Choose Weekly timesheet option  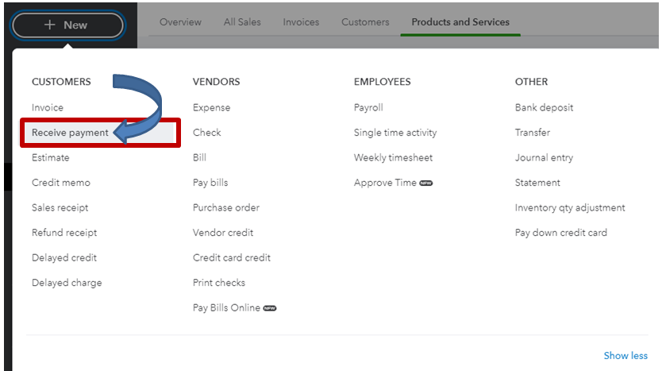[x=393, y=157]
